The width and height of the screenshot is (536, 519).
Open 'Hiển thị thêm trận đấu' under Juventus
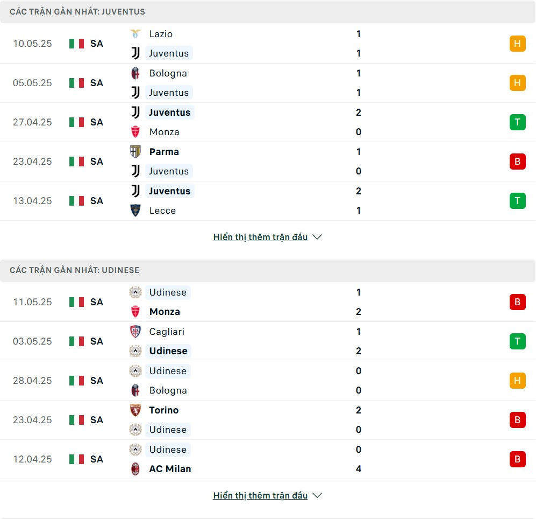pos(260,237)
